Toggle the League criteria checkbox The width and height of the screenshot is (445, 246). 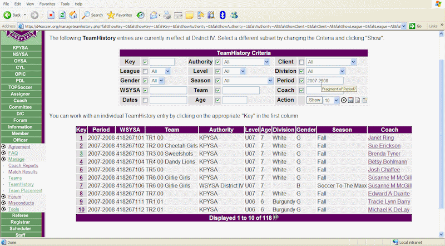[145, 72]
